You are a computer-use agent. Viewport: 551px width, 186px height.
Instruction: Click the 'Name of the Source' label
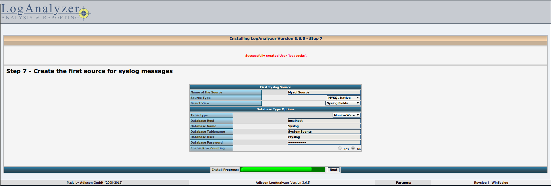click(226, 92)
